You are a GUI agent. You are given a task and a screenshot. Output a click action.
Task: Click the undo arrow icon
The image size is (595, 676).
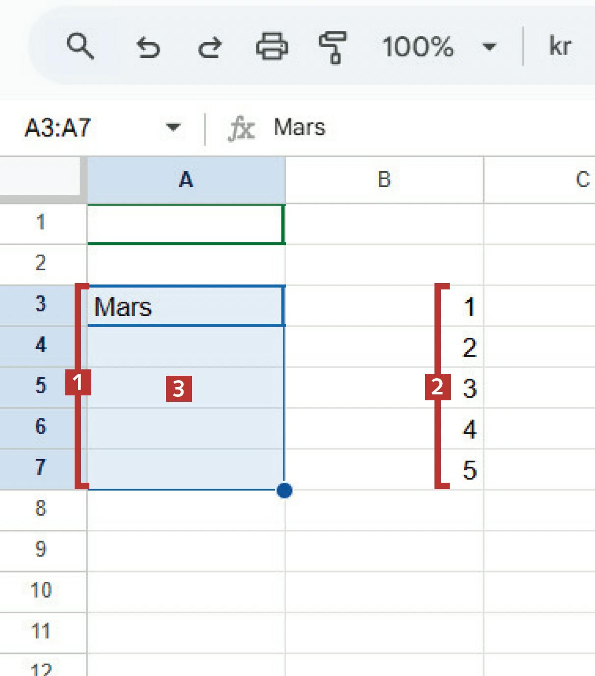pos(148,48)
